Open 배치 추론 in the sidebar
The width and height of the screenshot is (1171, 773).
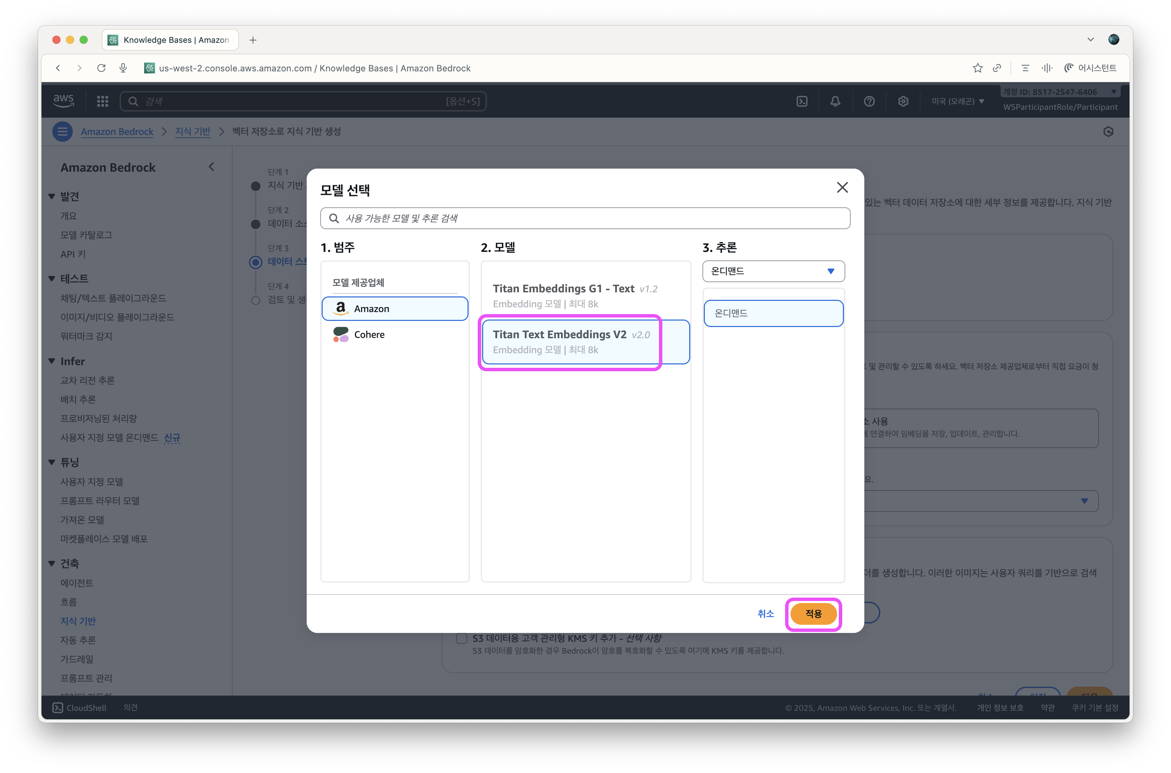[78, 399]
